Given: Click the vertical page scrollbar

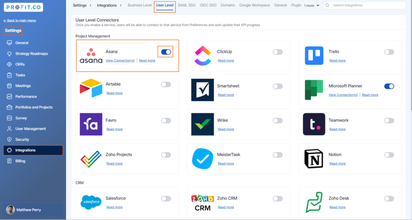Looking at the screenshot, I should pos(411,55).
